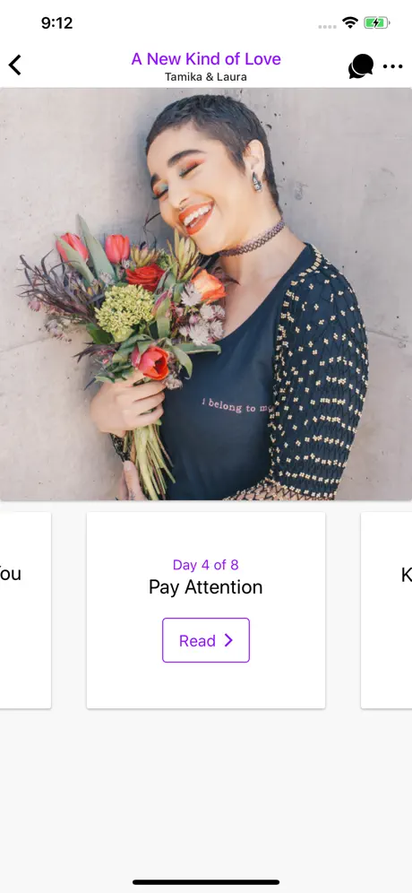Open the woman with bouquet cover photo

click(206, 294)
